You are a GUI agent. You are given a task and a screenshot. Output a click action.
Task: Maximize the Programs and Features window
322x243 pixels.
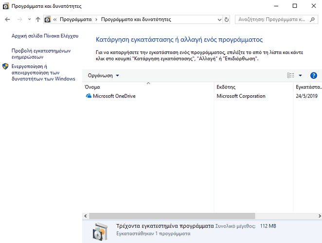coord(295,6)
